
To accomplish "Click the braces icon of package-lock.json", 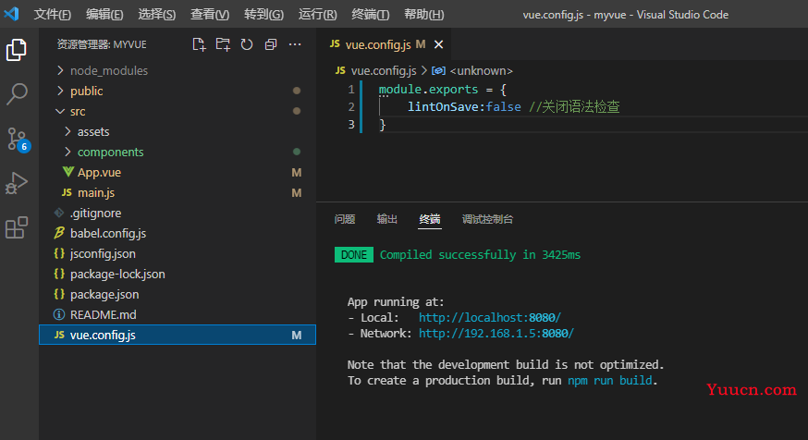I will (59, 274).
